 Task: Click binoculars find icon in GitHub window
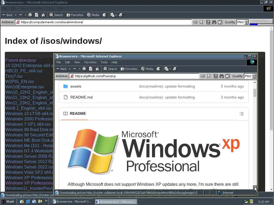222,76
